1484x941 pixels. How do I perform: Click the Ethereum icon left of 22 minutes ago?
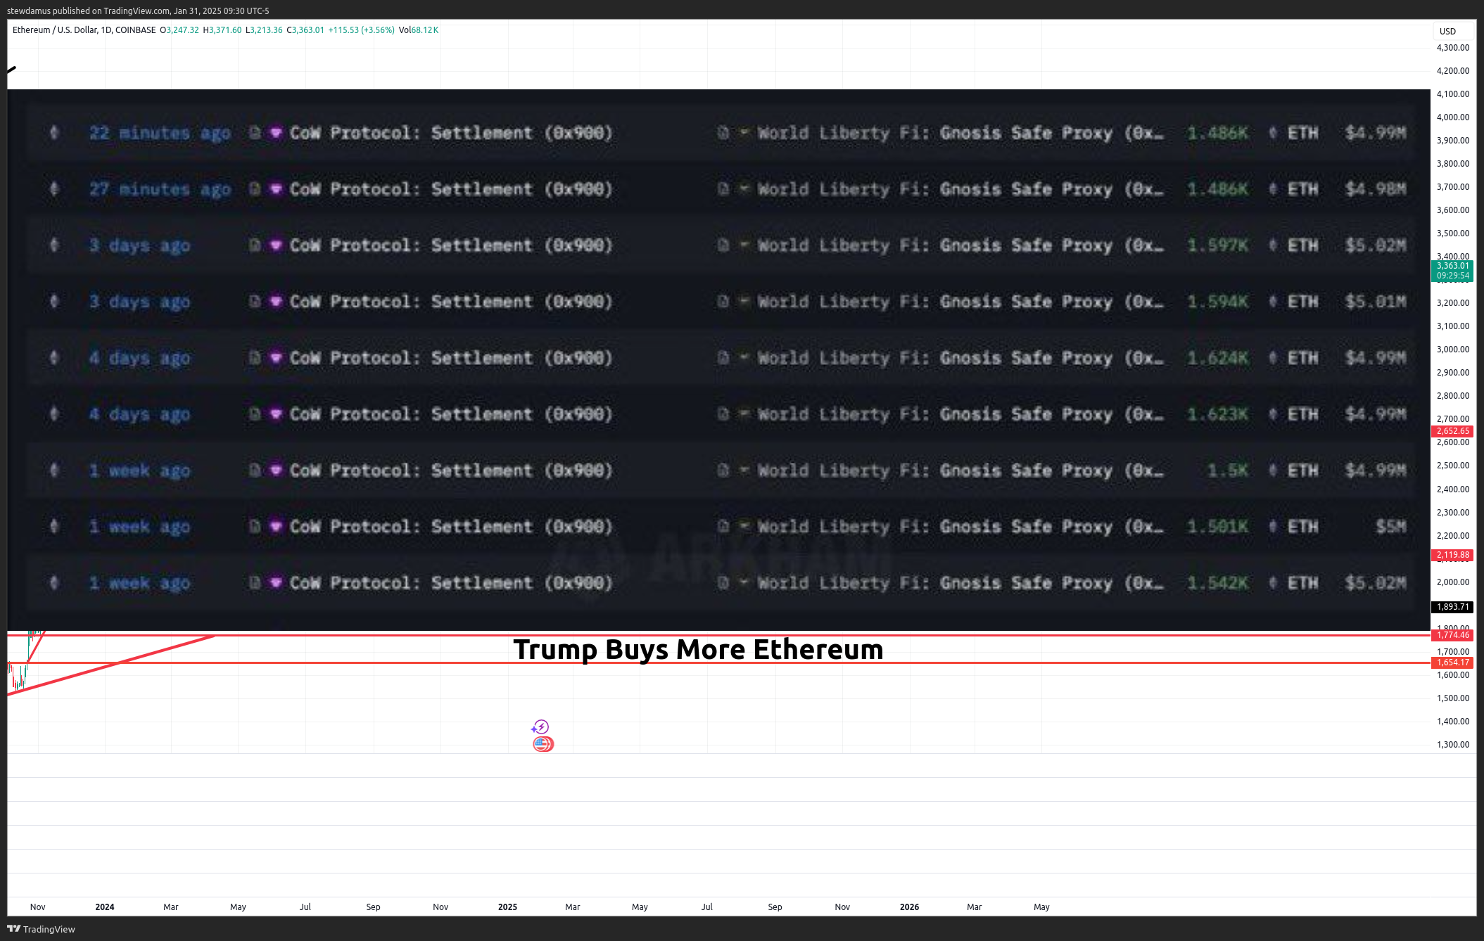[x=54, y=132]
